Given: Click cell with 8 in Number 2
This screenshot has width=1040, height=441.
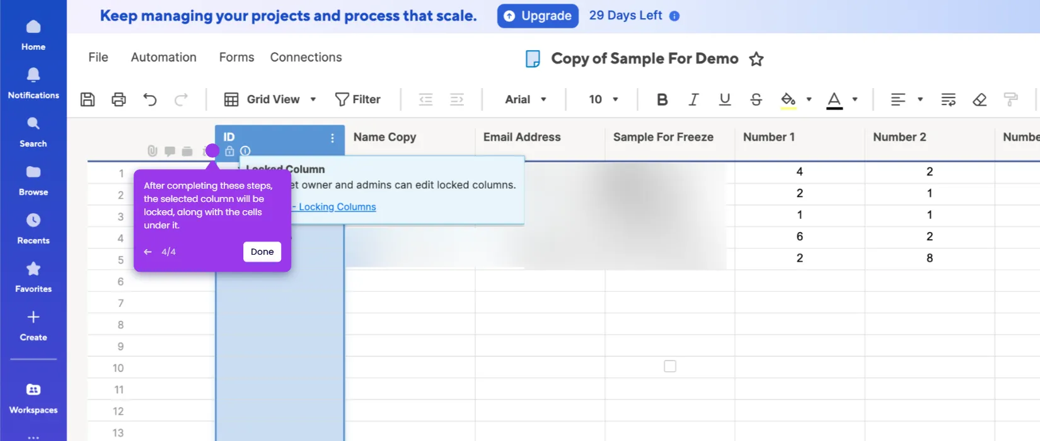Looking at the screenshot, I should click(x=930, y=258).
